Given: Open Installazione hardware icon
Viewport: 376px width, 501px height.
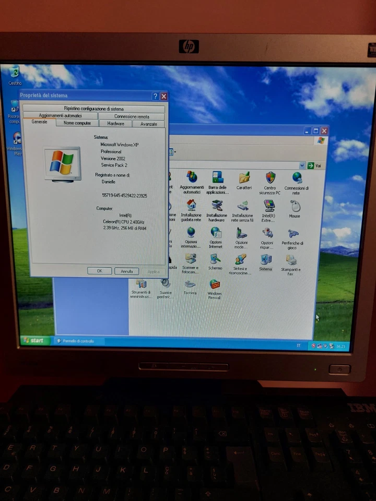Looking at the screenshot, I should click(216, 210).
